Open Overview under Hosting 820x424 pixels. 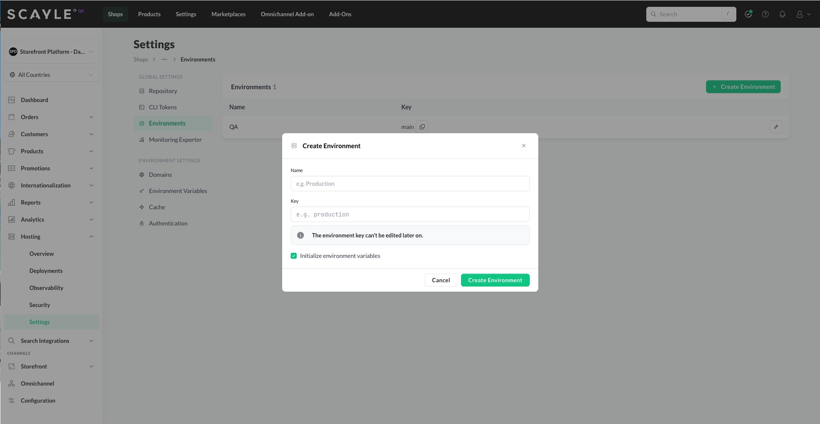click(x=42, y=254)
